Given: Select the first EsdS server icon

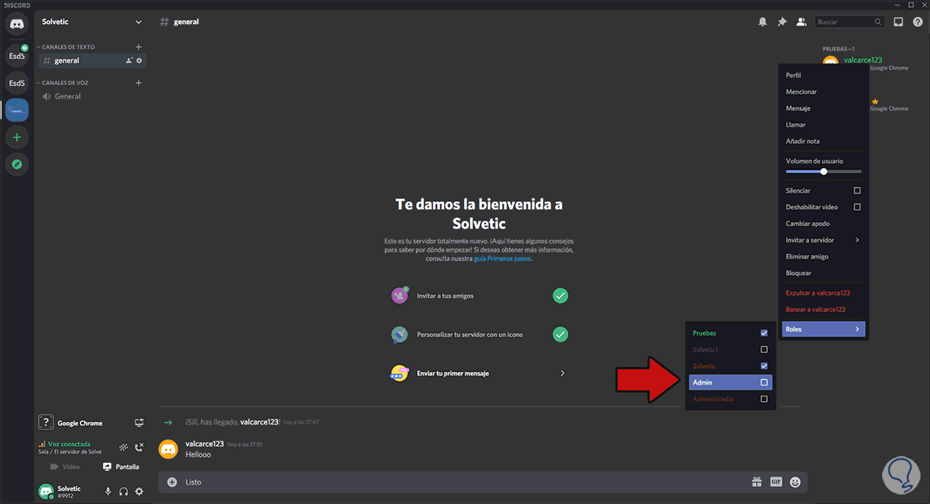Looking at the screenshot, I should tap(16, 56).
